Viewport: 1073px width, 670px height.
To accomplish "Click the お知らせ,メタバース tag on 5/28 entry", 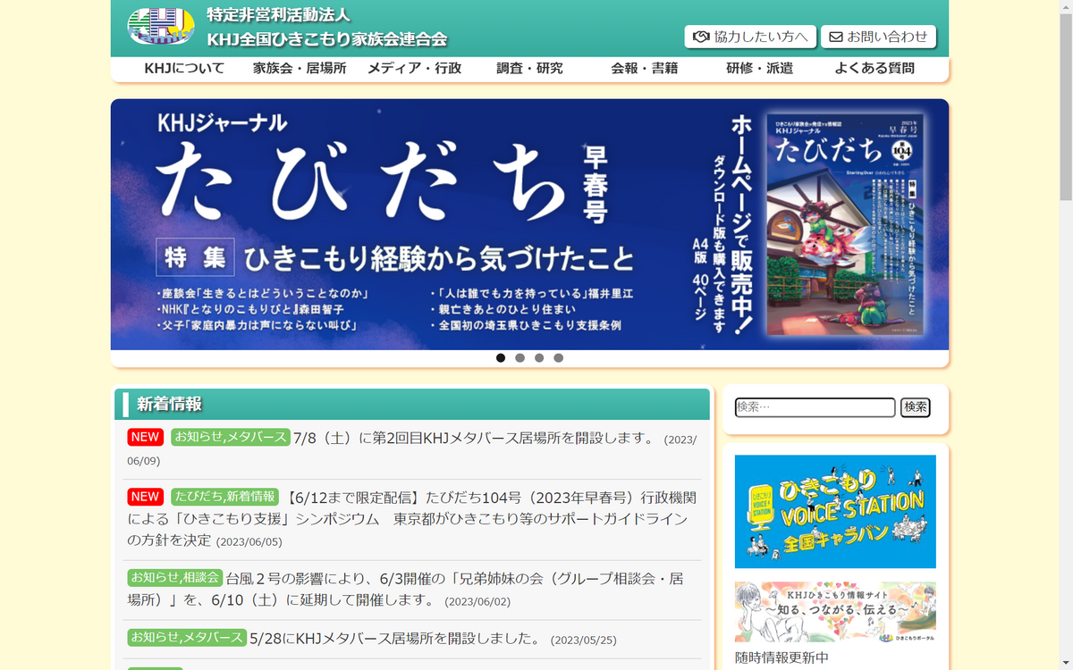I will (187, 638).
